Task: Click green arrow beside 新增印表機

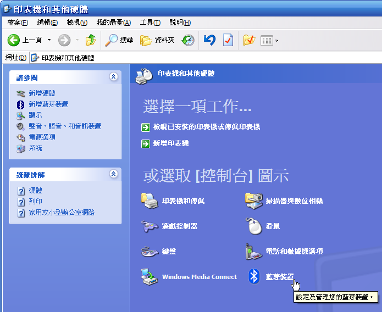Action: click(146, 144)
